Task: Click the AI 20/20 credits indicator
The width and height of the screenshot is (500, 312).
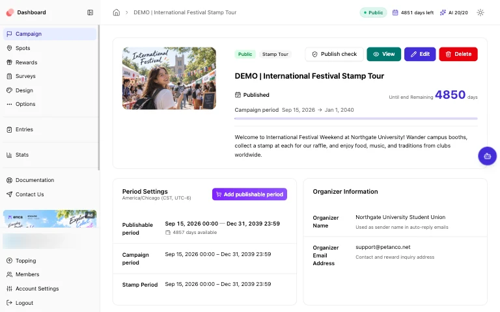Action: tap(454, 12)
